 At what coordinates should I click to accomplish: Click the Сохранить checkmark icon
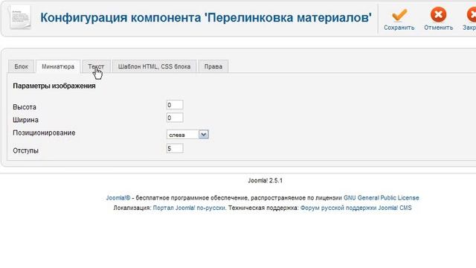(x=399, y=15)
